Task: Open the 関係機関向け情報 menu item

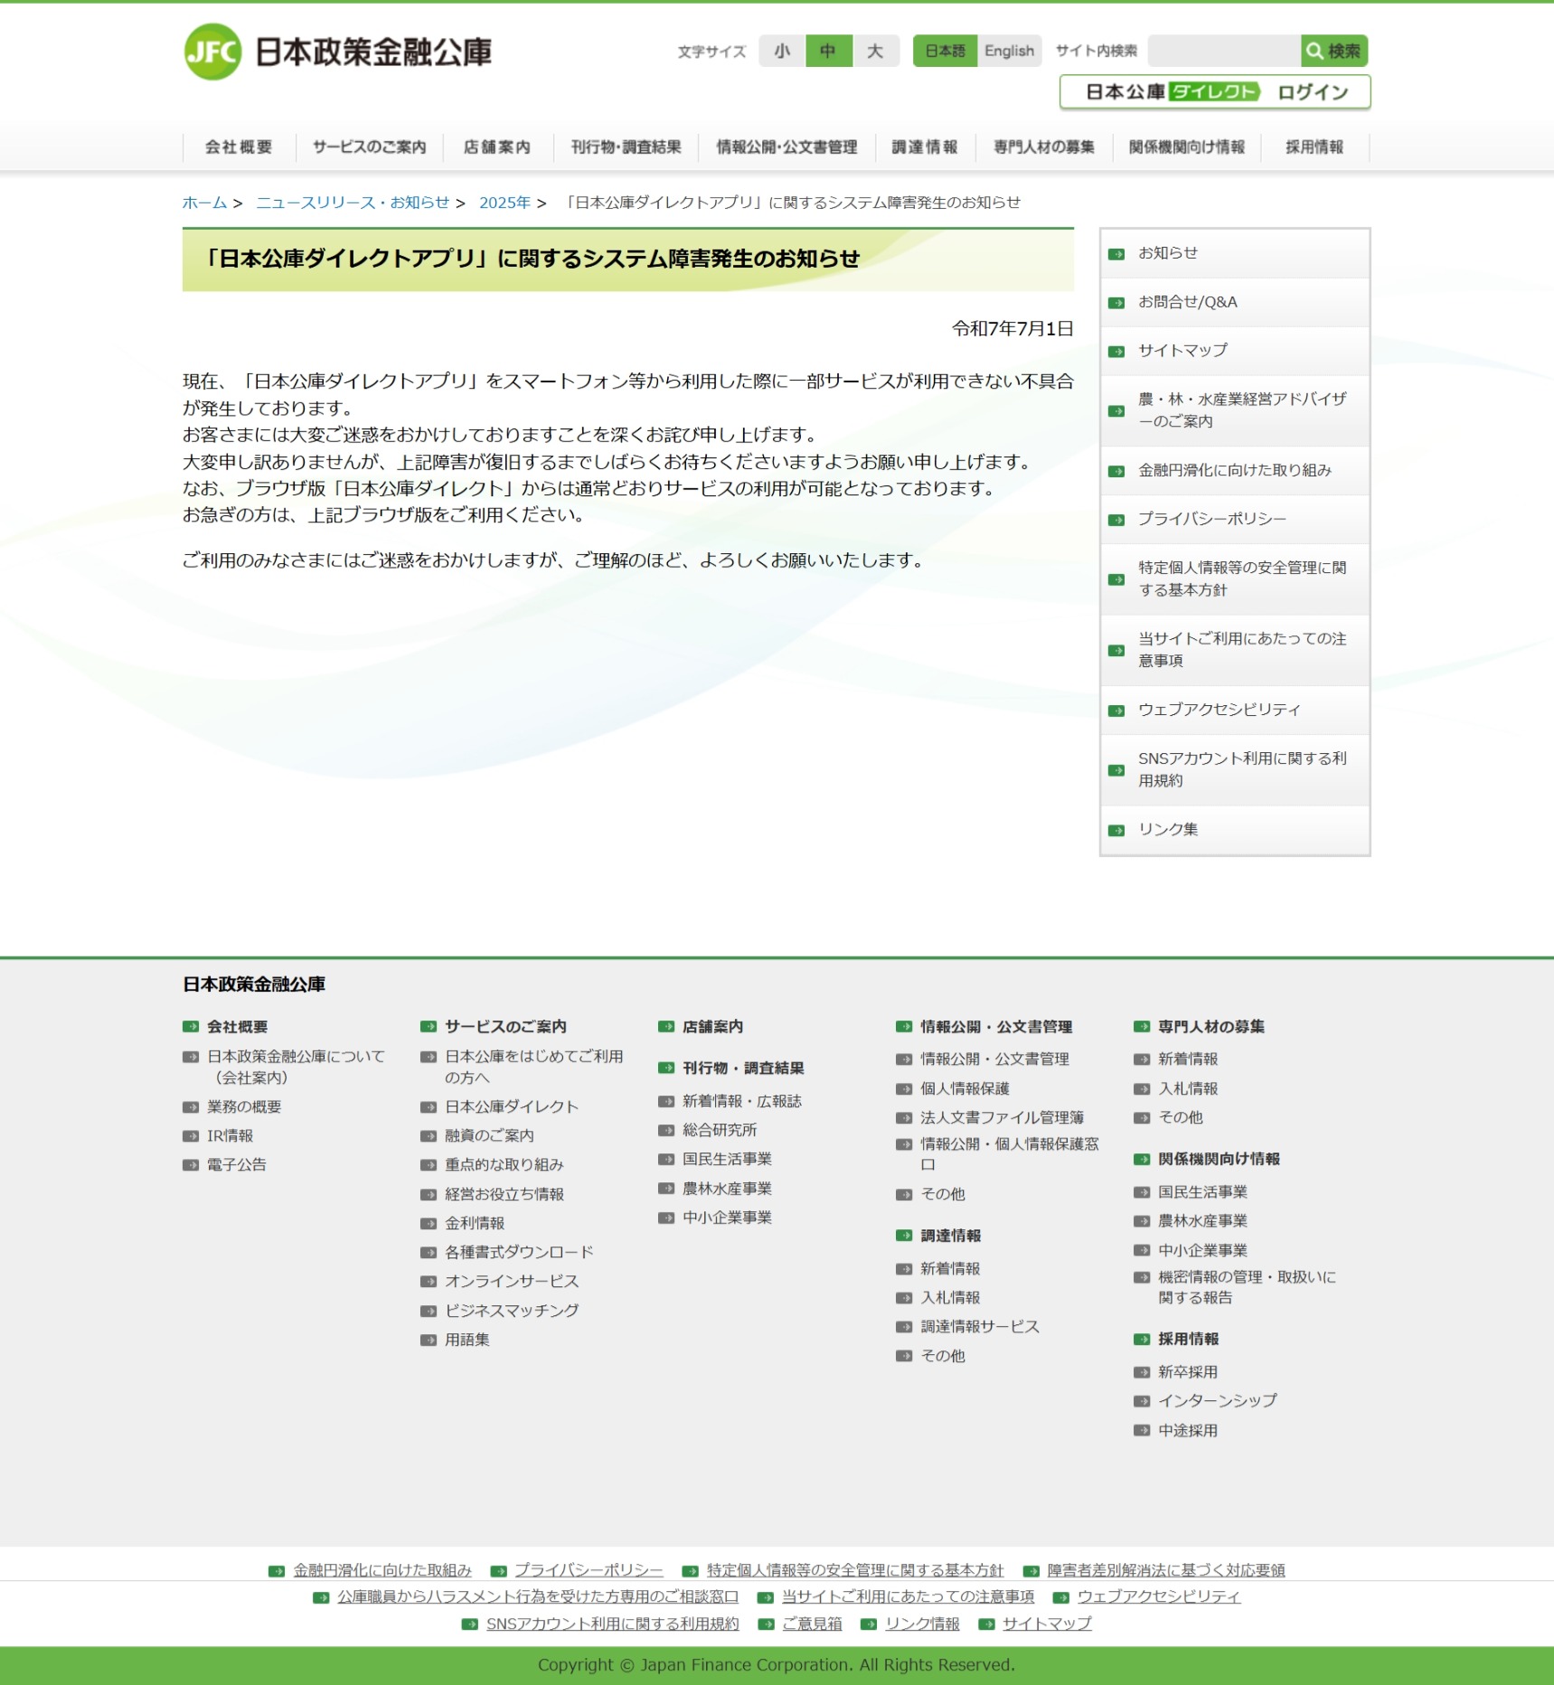Action: click(1186, 146)
